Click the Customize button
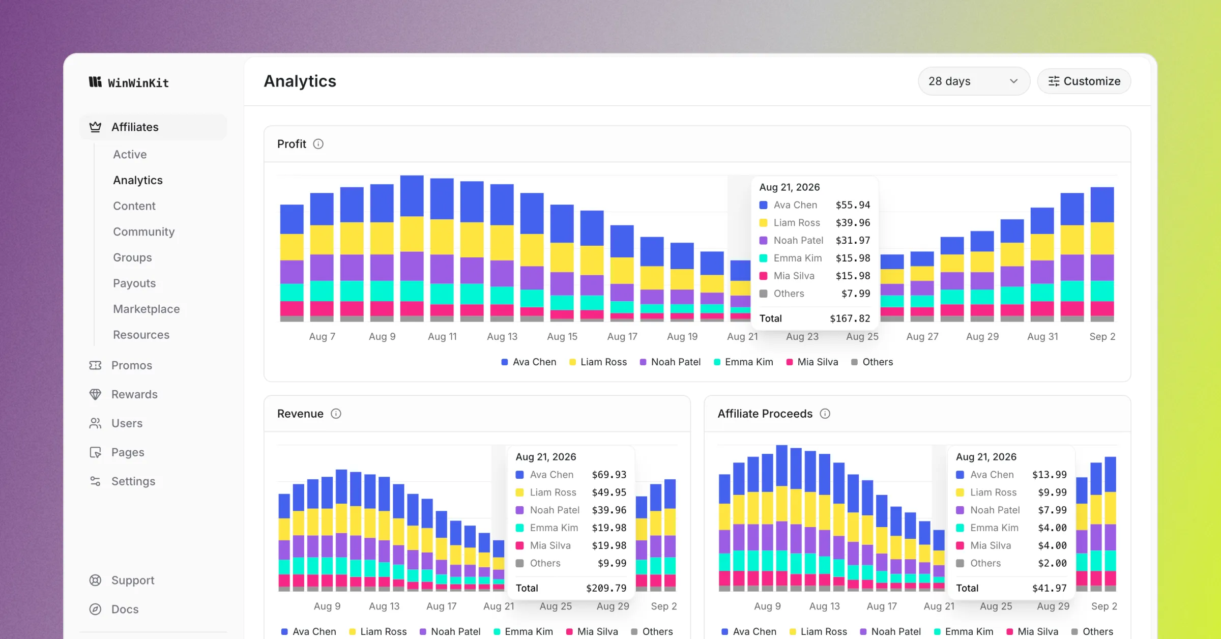1221x639 pixels. point(1084,81)
